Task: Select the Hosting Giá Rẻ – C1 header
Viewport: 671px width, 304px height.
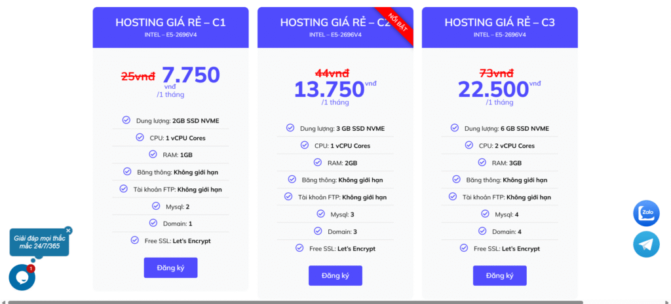Action: point(170,22)
